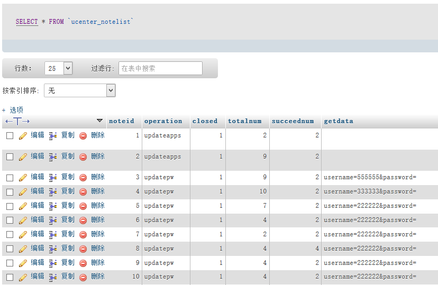This screenshot has height=285, width=438.
Task: Tick the checkbox for row noteid 1
Action: click(x=10, y=136)
